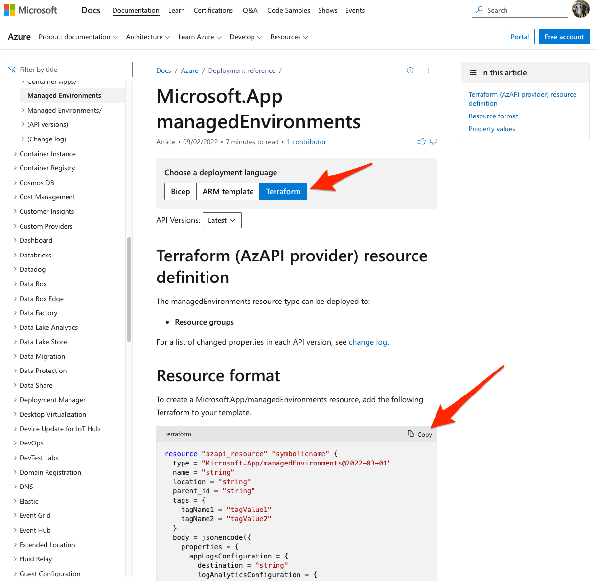Click the Free account button

click(564, 37)
